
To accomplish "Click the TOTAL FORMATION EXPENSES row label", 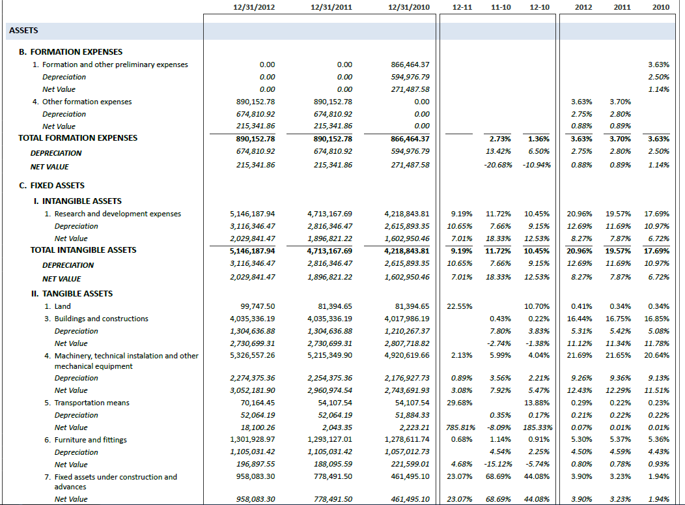I will coord(78,138).
